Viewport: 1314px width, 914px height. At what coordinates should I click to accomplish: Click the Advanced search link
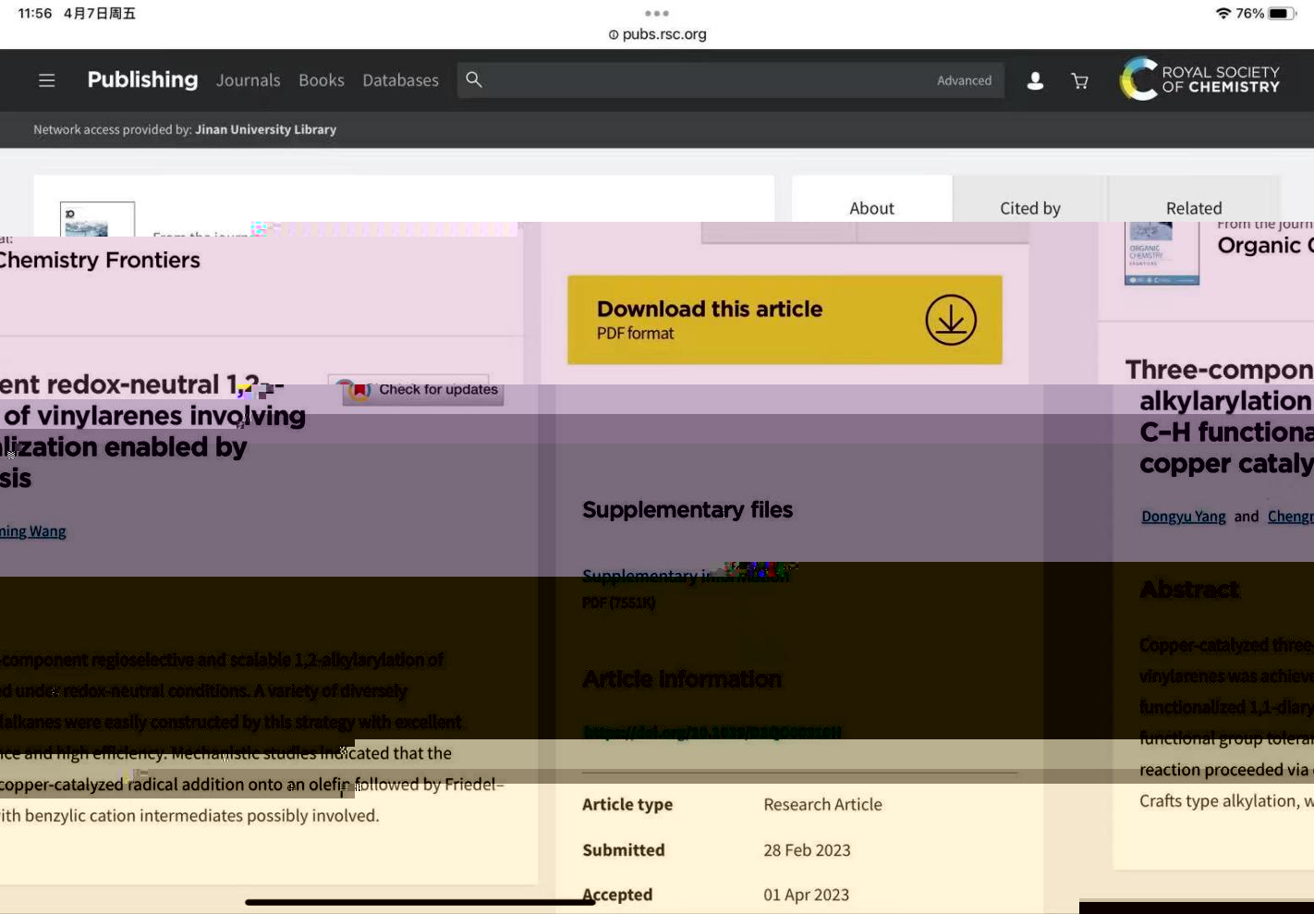pyautogui.click(x=964, y=80)
